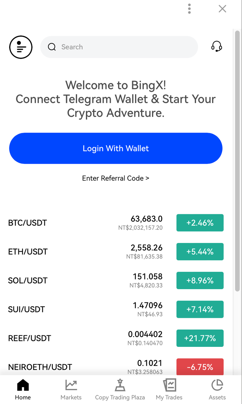Click the magnifier search icon

[52, 47]
